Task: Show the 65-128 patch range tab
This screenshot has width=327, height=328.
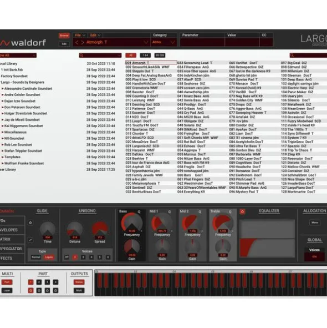Action: click(x=160, y=55)
